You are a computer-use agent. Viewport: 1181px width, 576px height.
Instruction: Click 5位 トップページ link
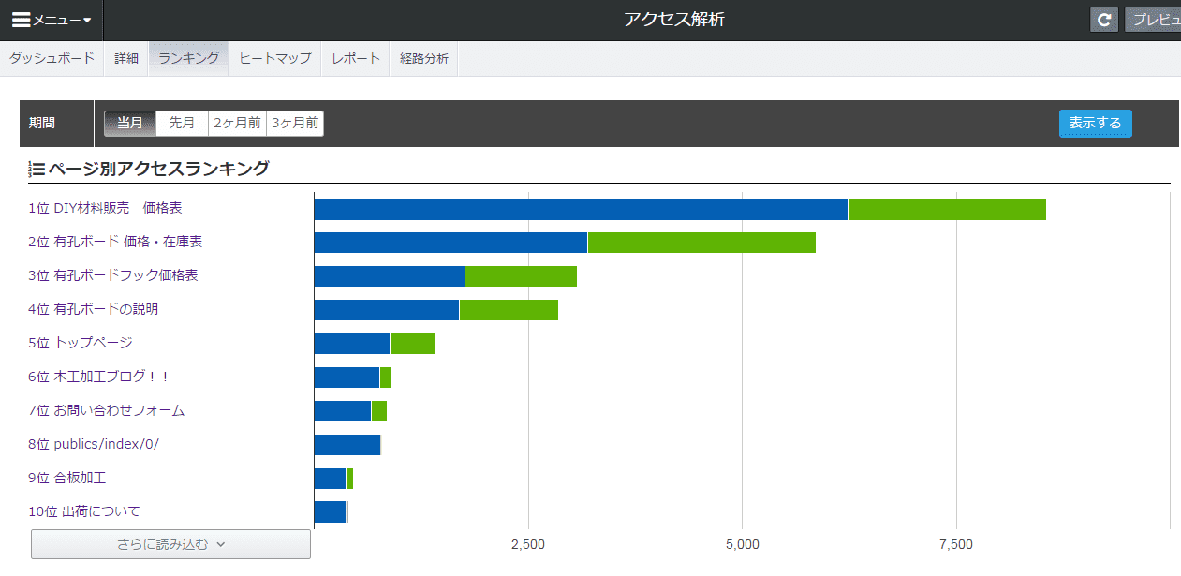click(x=81, y=343)
